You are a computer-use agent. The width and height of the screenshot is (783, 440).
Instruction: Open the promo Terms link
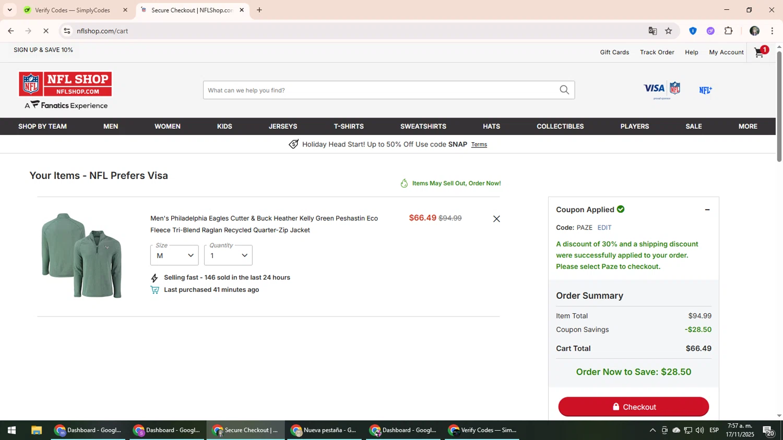click(x=479, y=144)
